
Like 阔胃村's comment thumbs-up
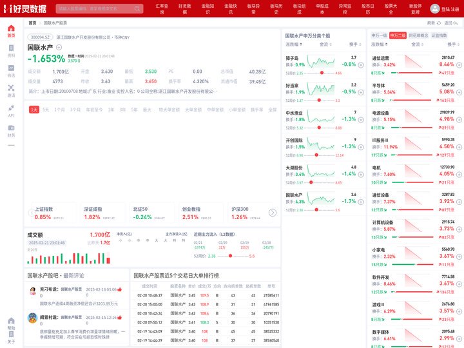coord(120,318)
